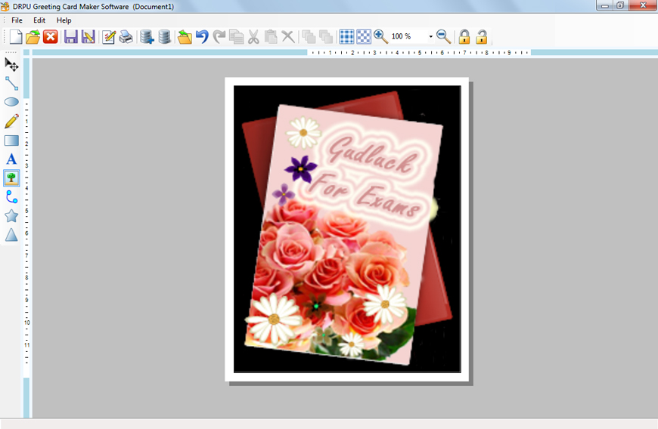Open the zoom percentage dropdown arrow

click(x=430, y=37)
